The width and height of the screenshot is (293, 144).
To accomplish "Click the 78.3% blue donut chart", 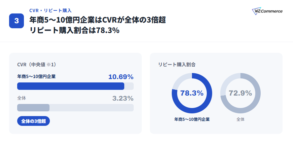I will pos(192,93).
